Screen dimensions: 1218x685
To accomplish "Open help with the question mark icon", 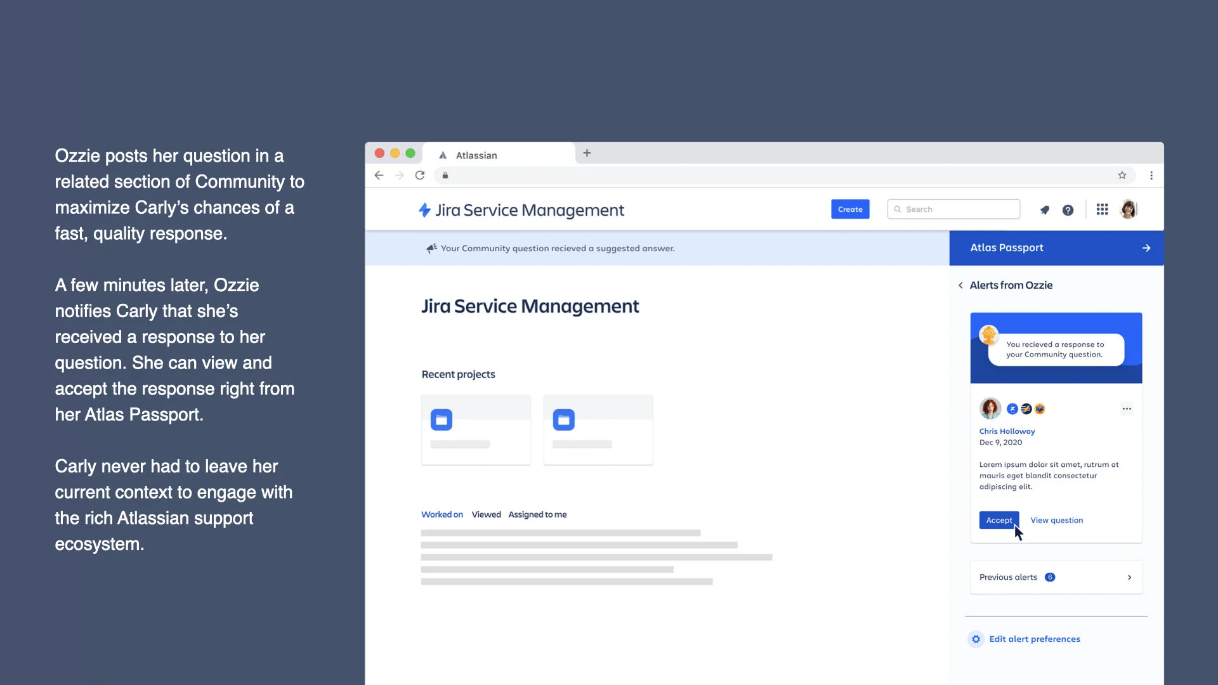I will (1068, 210).
